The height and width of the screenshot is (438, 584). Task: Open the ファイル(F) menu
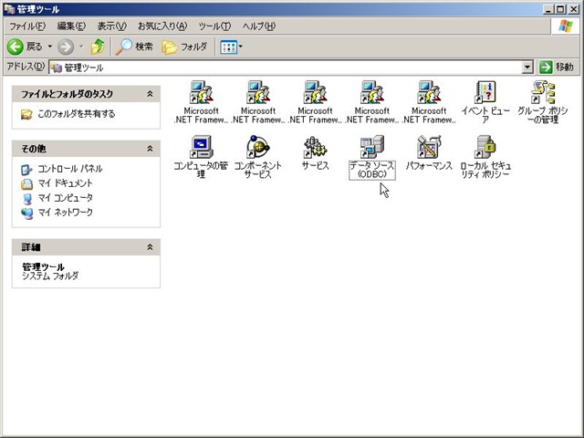coord(27,26)
